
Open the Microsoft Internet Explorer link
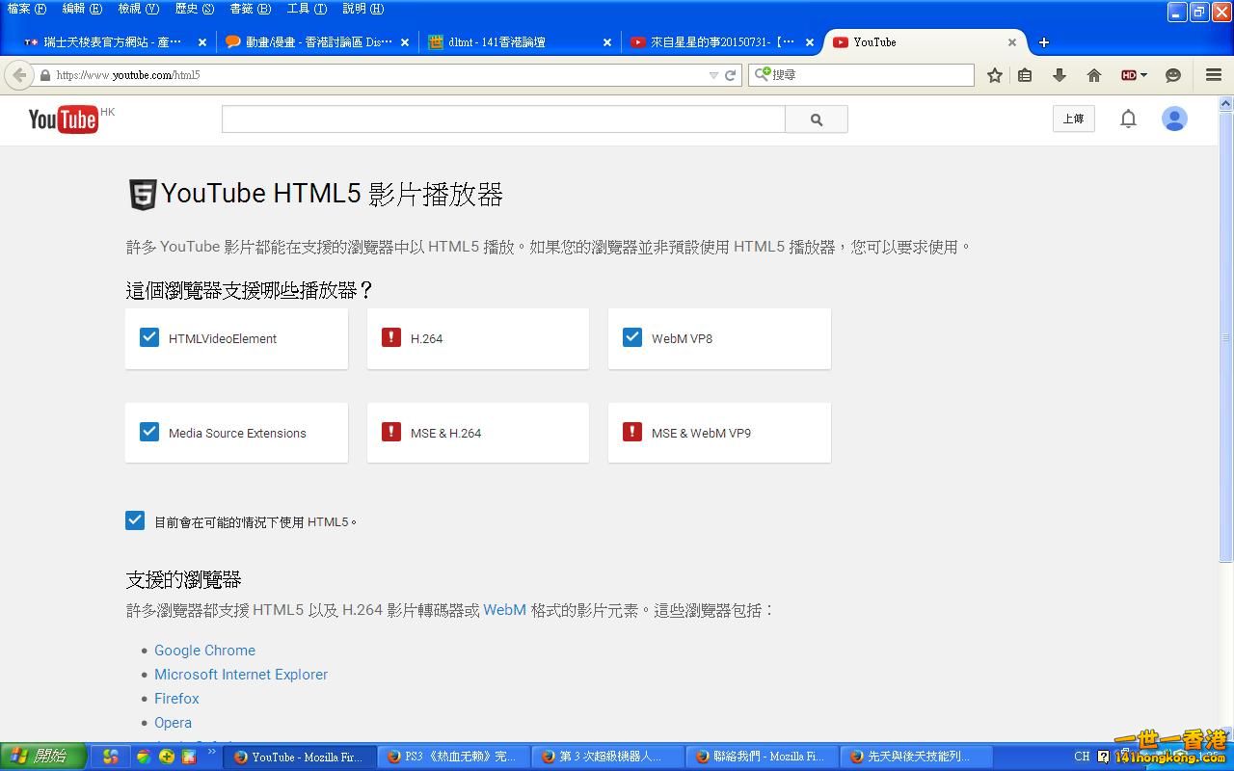241,675
